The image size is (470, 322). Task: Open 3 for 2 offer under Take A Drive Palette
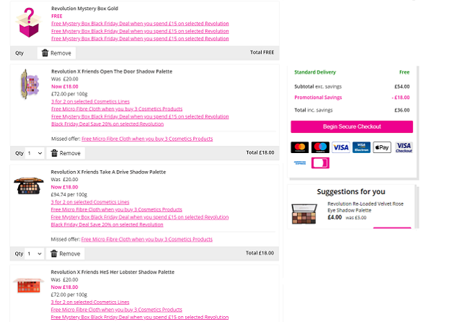tap(90, 202)
